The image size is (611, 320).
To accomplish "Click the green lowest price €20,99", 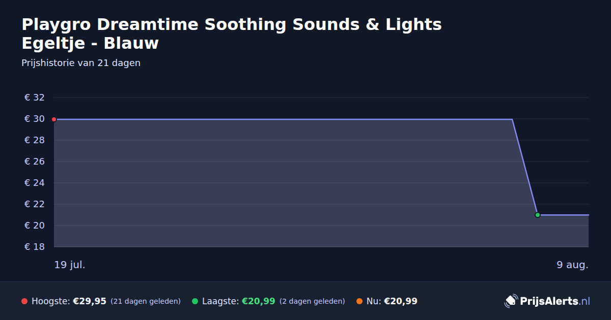I will click(x=258, y=301).
